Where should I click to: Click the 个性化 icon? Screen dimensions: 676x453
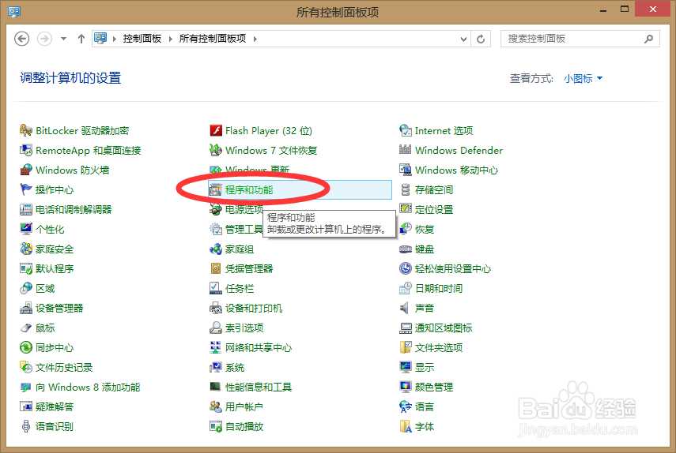26,229
